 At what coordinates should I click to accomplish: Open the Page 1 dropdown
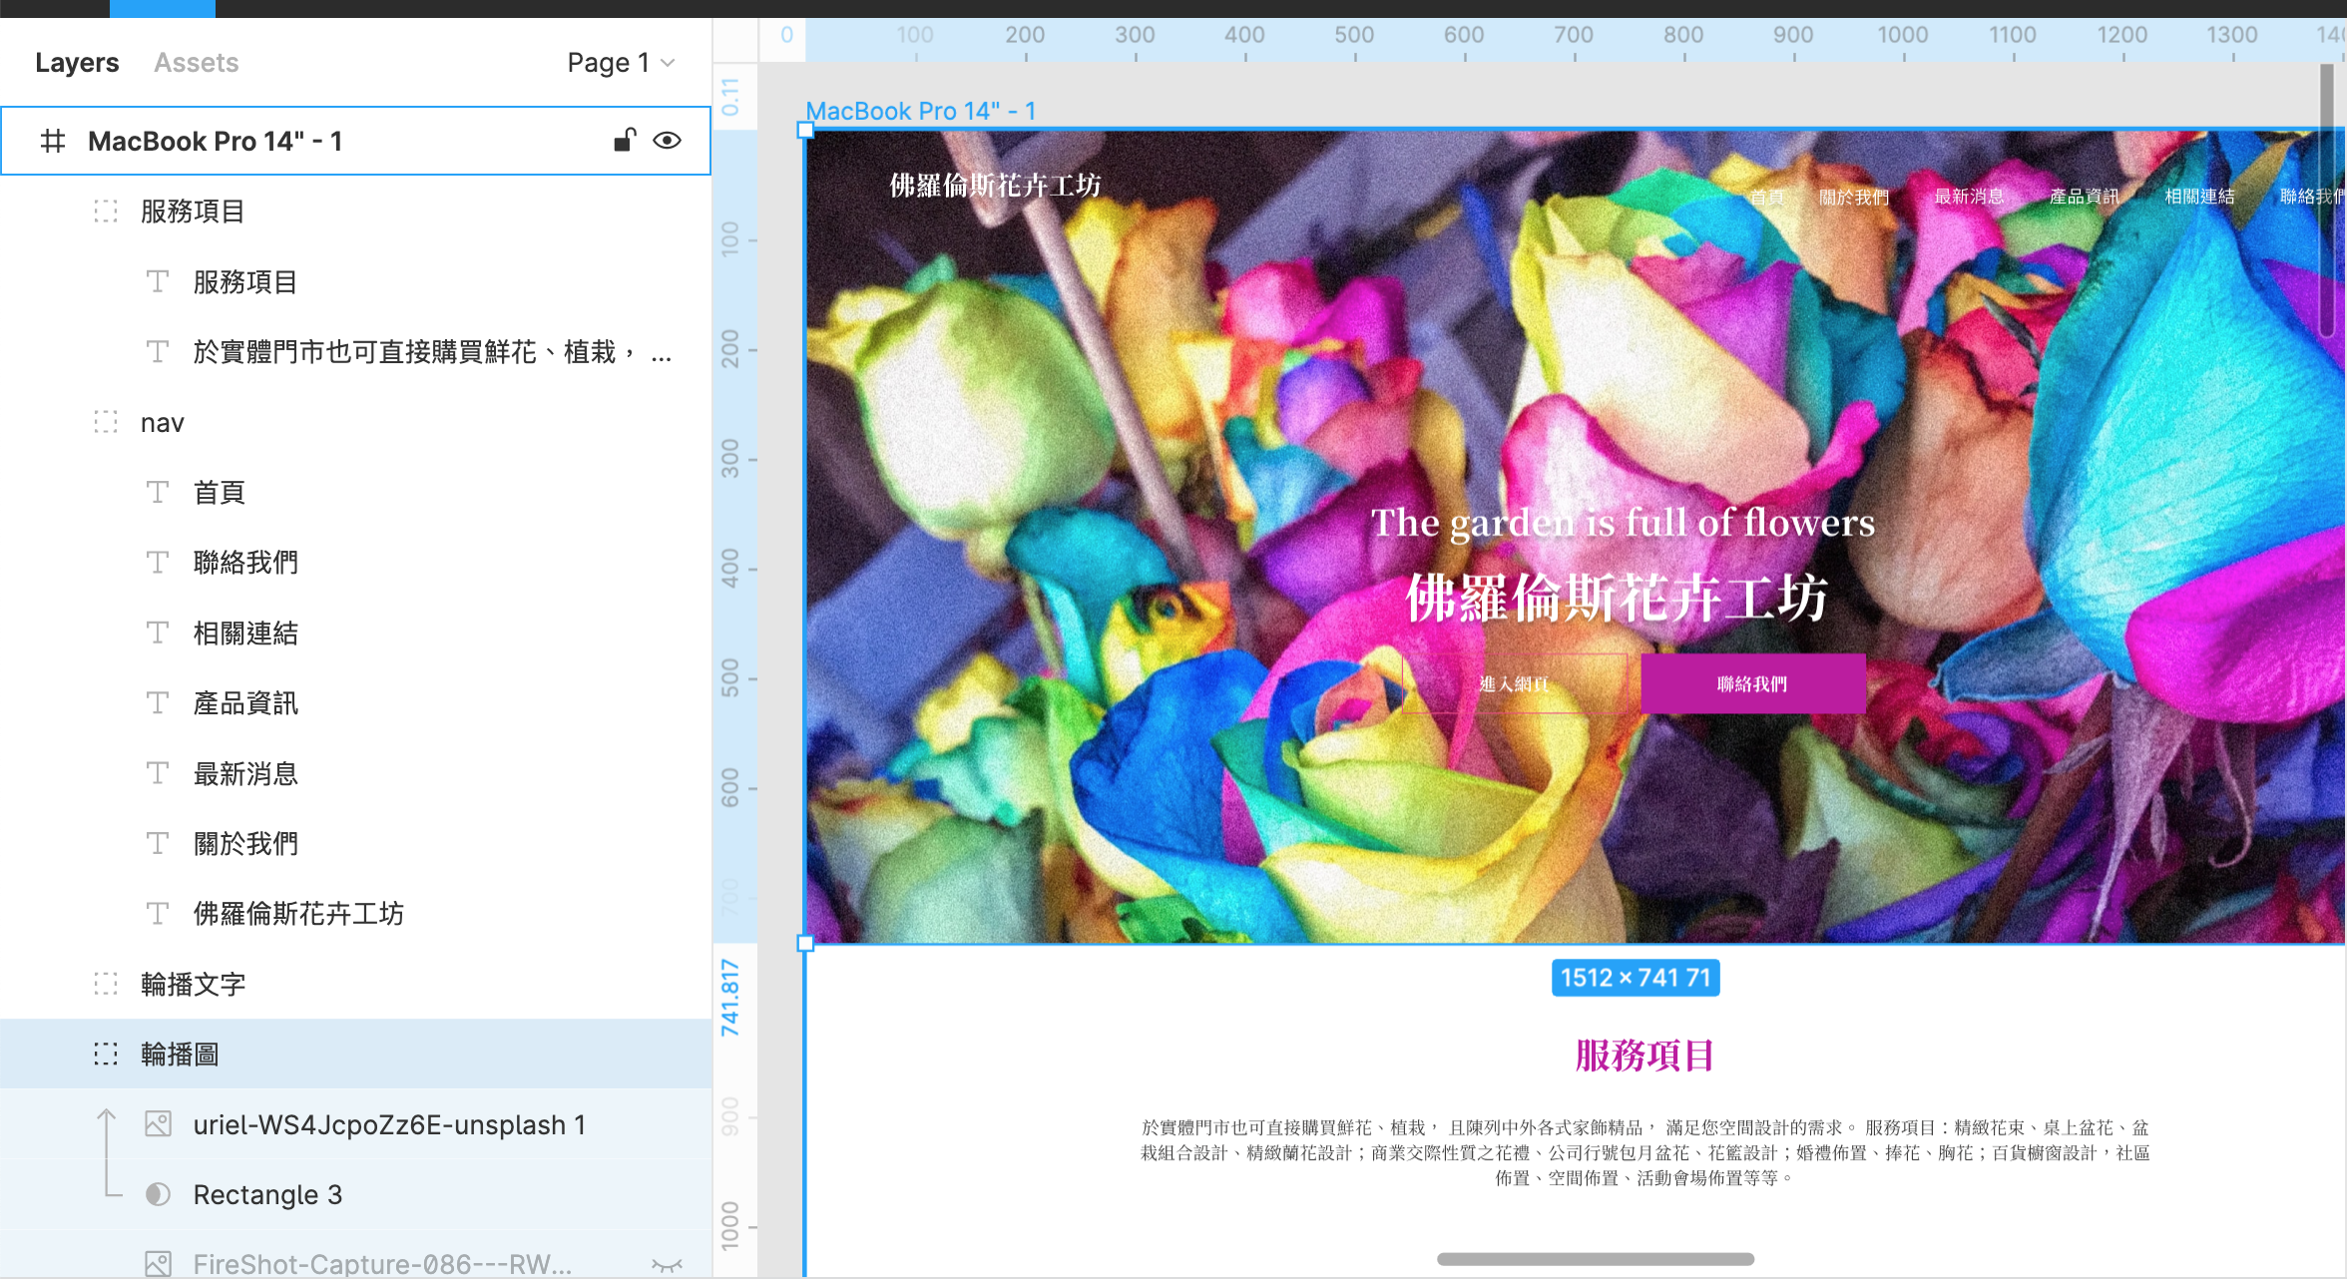621,63
